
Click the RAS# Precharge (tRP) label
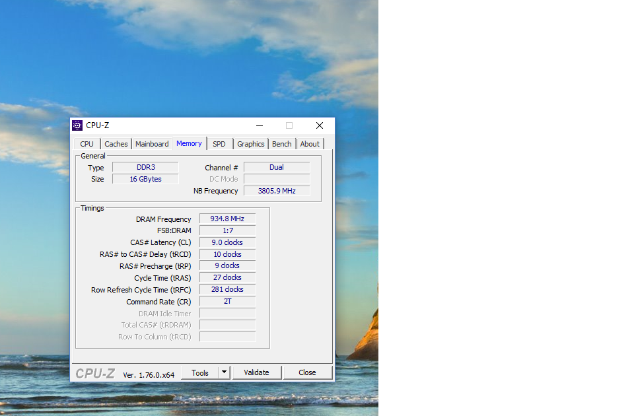(x=155, y=267)
